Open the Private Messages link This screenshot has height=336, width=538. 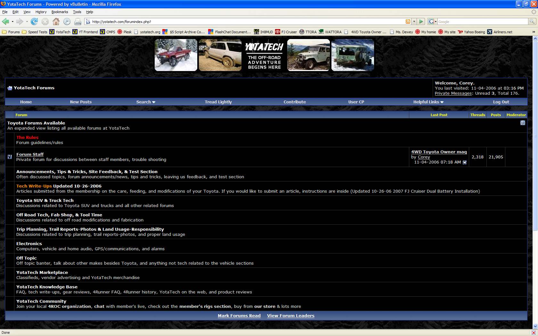(453, 93)
